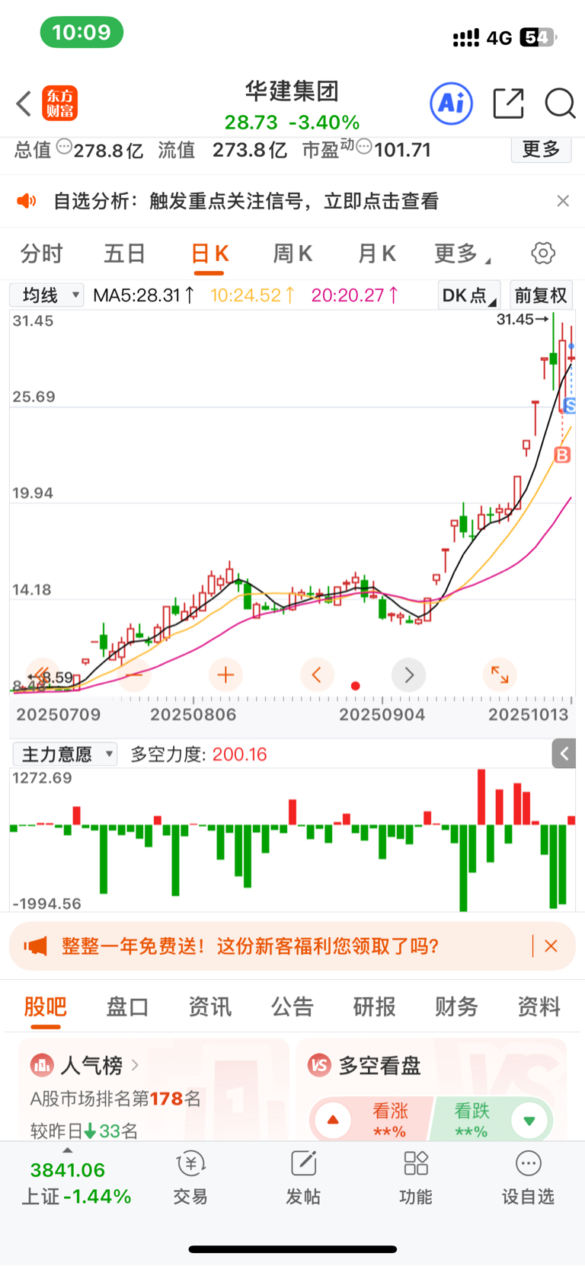Tap the 华建集团 stock title
Image resolution: width=585 pixels, height=1266 pixels.
coord(292,91)
